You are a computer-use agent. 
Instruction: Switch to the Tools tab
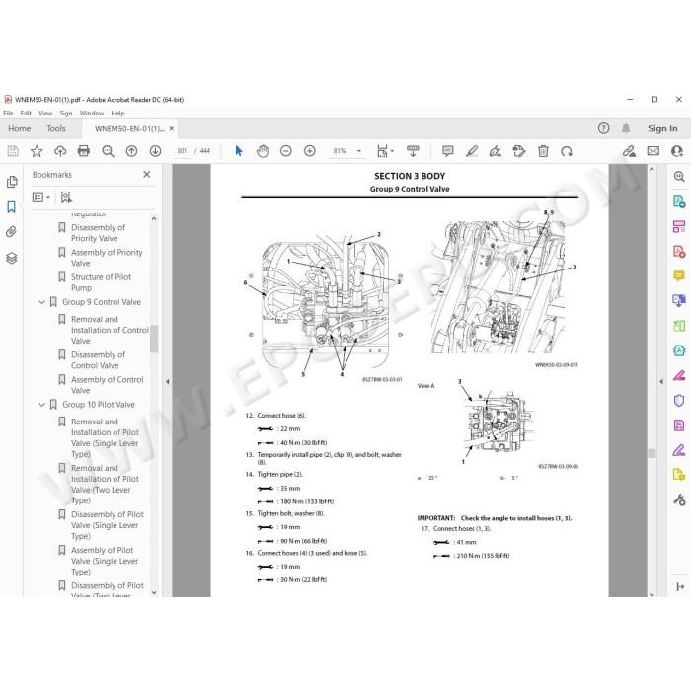click(56, 128)
